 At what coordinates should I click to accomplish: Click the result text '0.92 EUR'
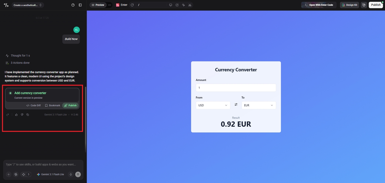pos(236,124)
